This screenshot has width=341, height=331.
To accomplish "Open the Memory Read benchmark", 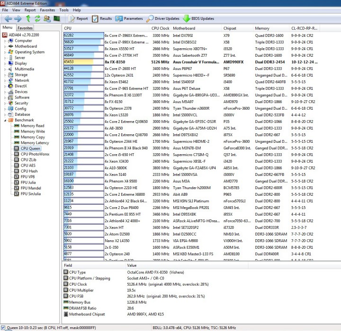I will pos(29,126).
